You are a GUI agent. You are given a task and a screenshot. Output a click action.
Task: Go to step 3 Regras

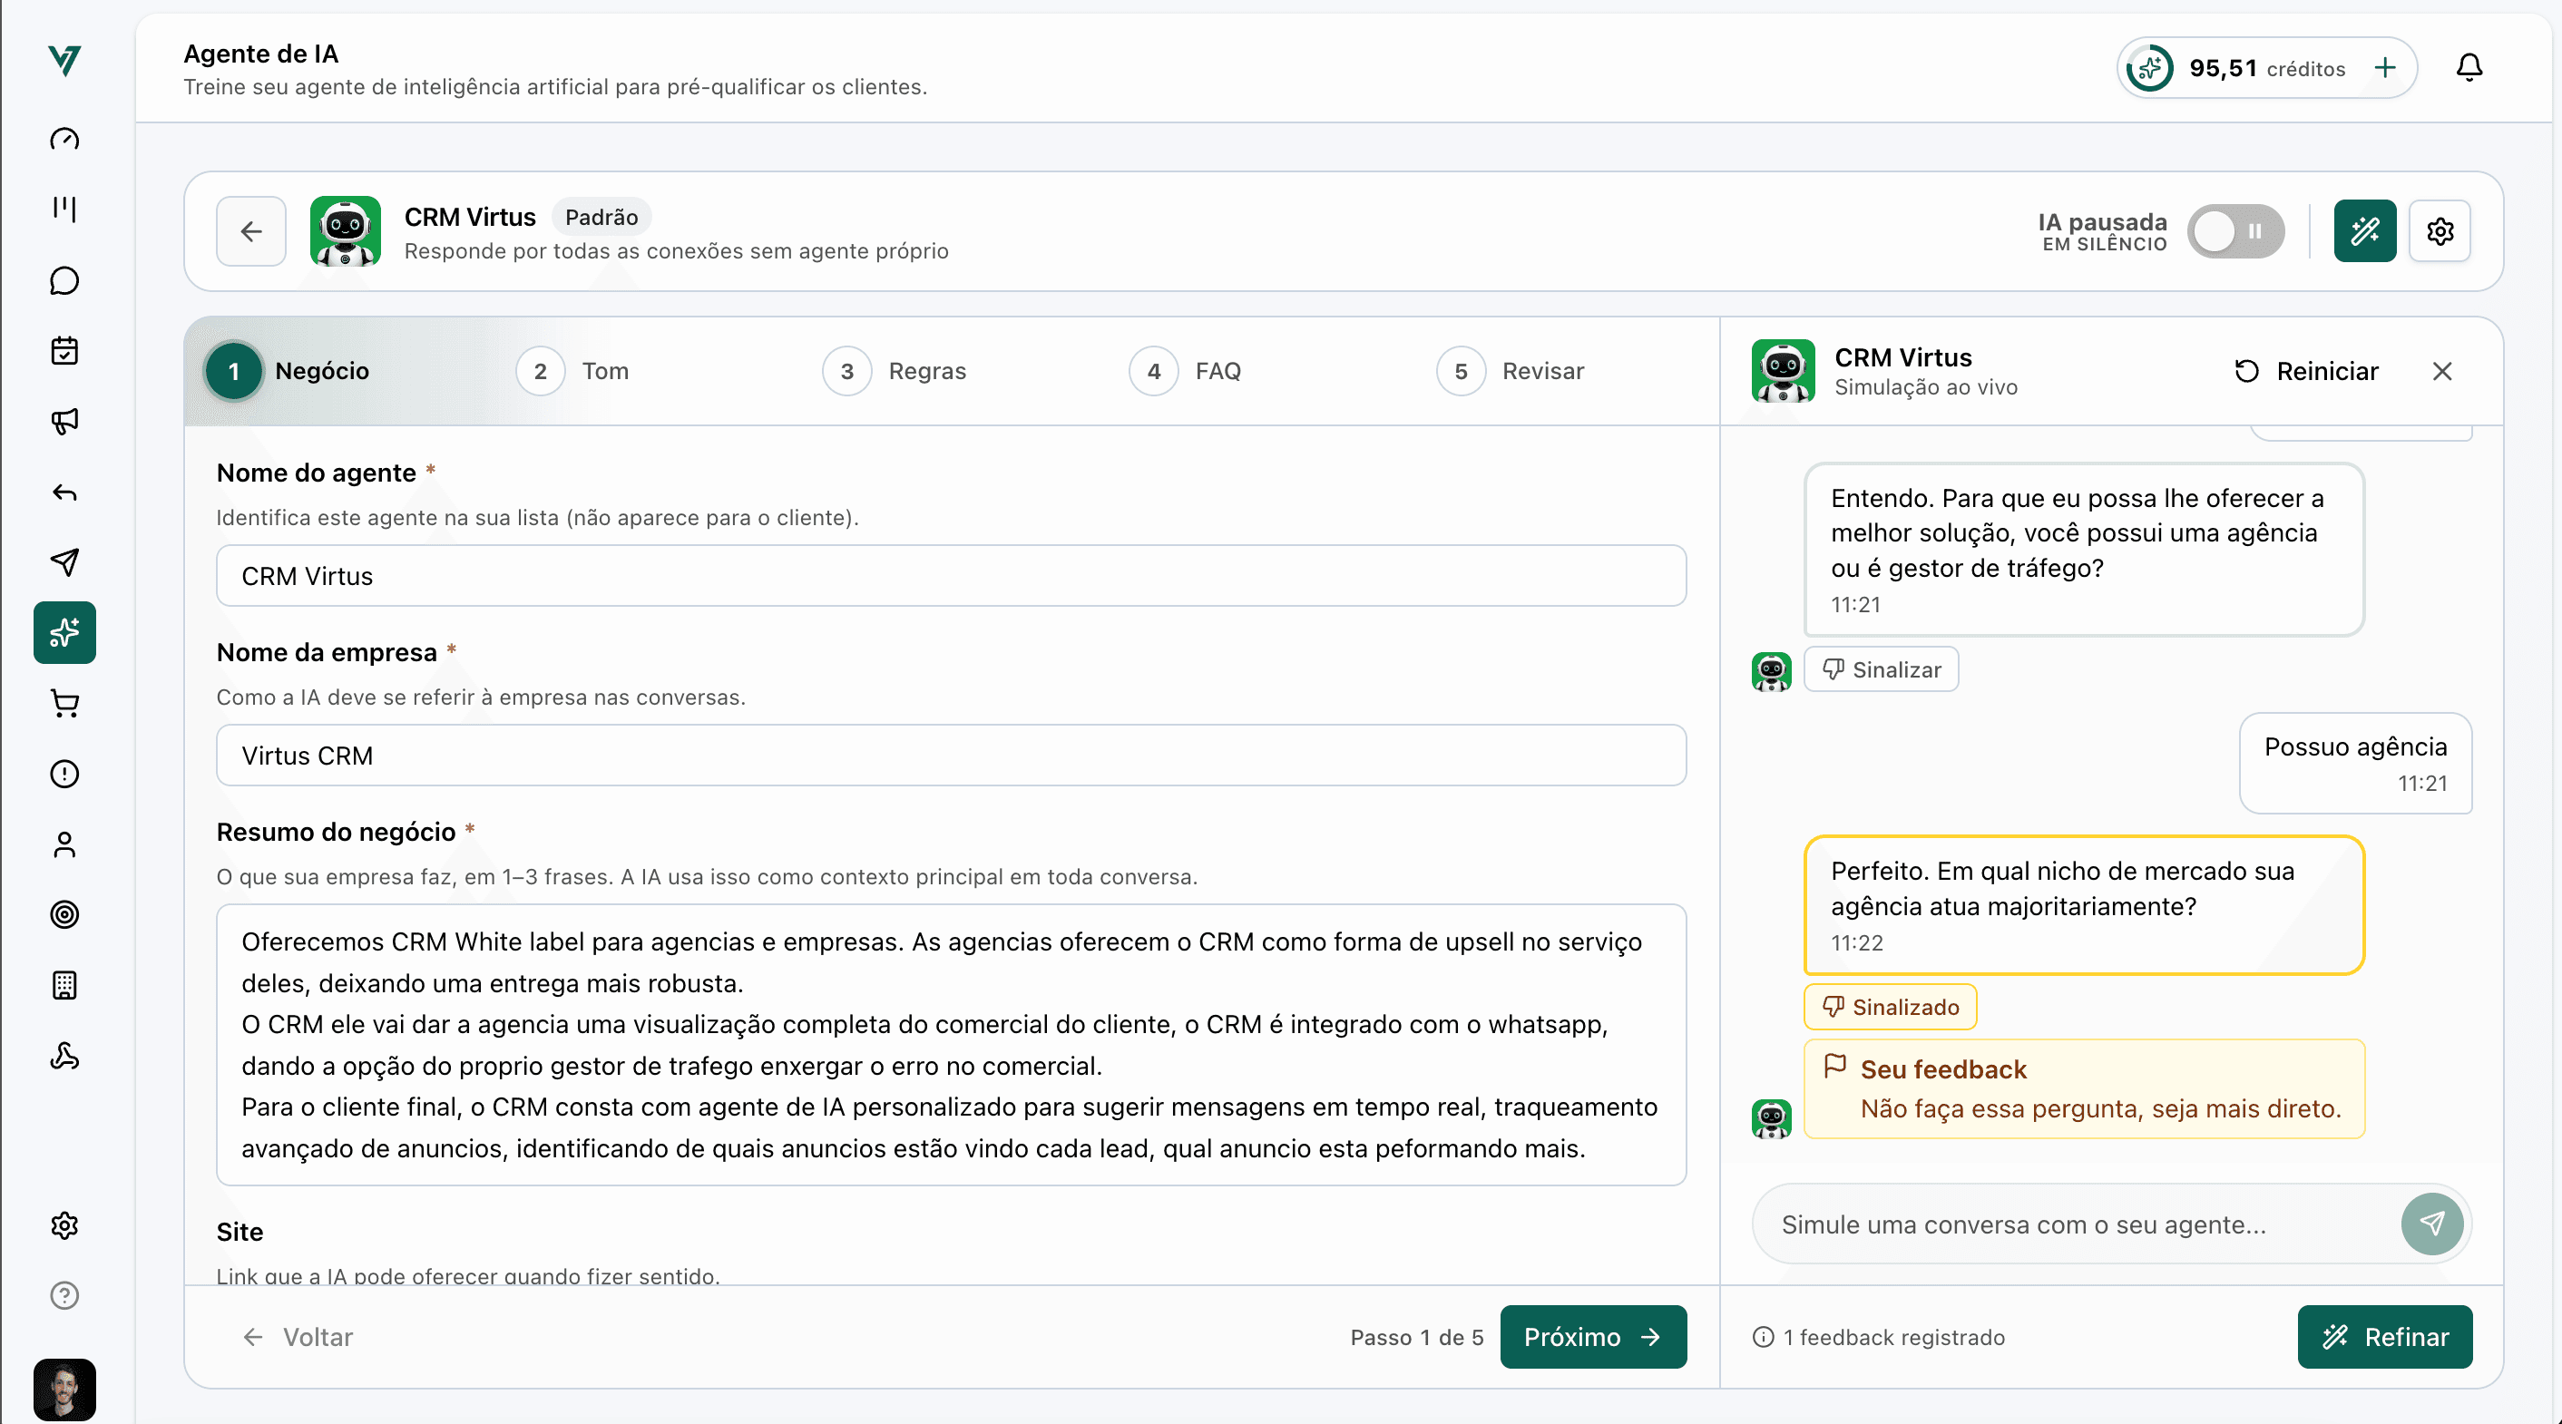click(895, 371)
